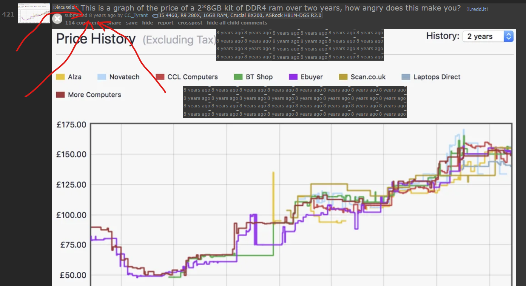The height and width of the screenshot is (286, 526).
Task: Select the Novatech legend label
Action: (124, 77)
